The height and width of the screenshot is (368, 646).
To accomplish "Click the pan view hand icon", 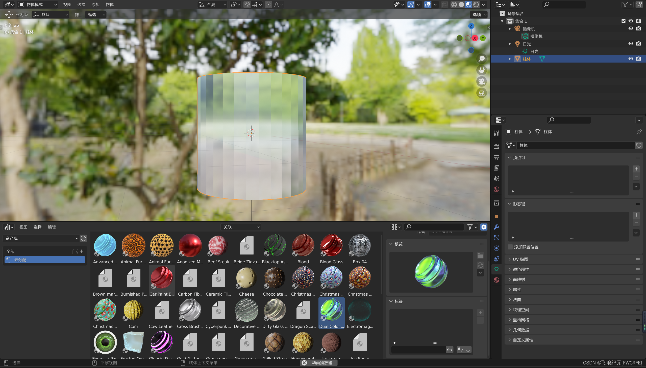I will [x=482, y=70].
